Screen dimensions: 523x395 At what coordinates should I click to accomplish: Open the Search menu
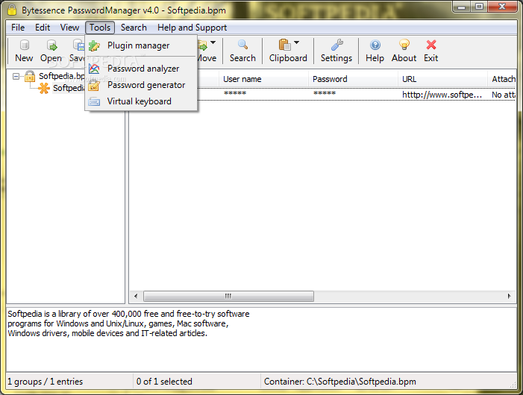click(x=134, y=28)
